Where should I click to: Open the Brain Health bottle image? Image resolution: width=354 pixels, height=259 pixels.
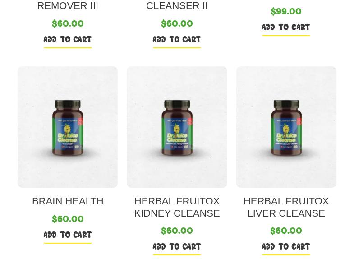click(68, 127)
